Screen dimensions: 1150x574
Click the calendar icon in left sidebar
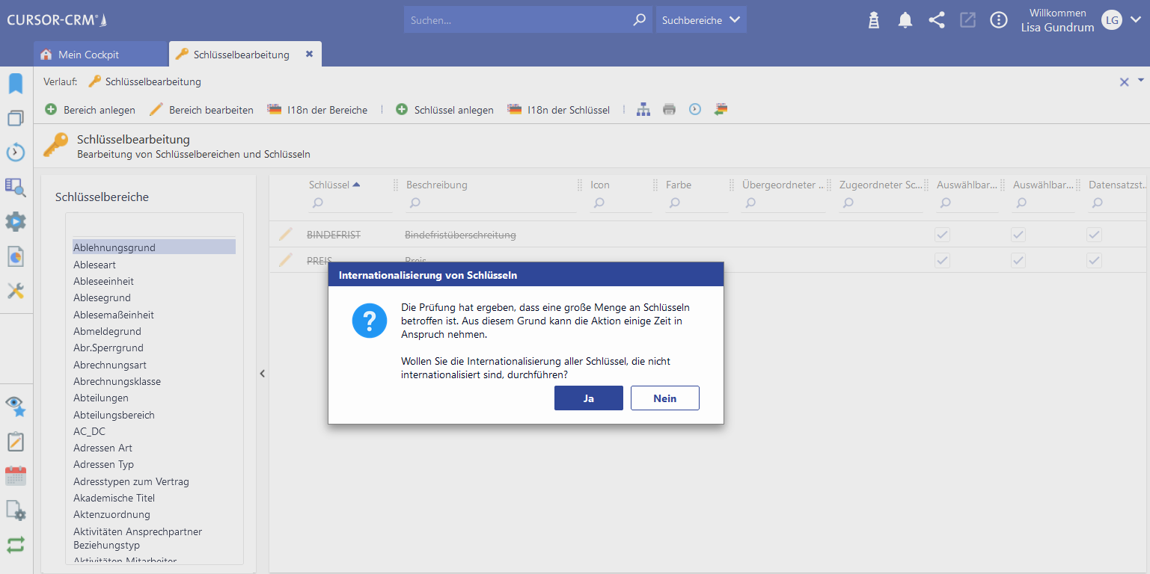16,476
